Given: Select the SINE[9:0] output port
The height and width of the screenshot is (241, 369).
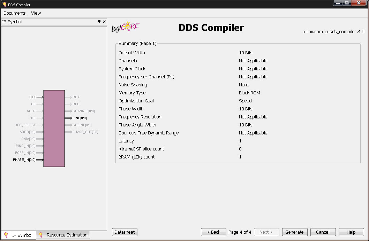Looking at the screenshot, I should [80, 118].
